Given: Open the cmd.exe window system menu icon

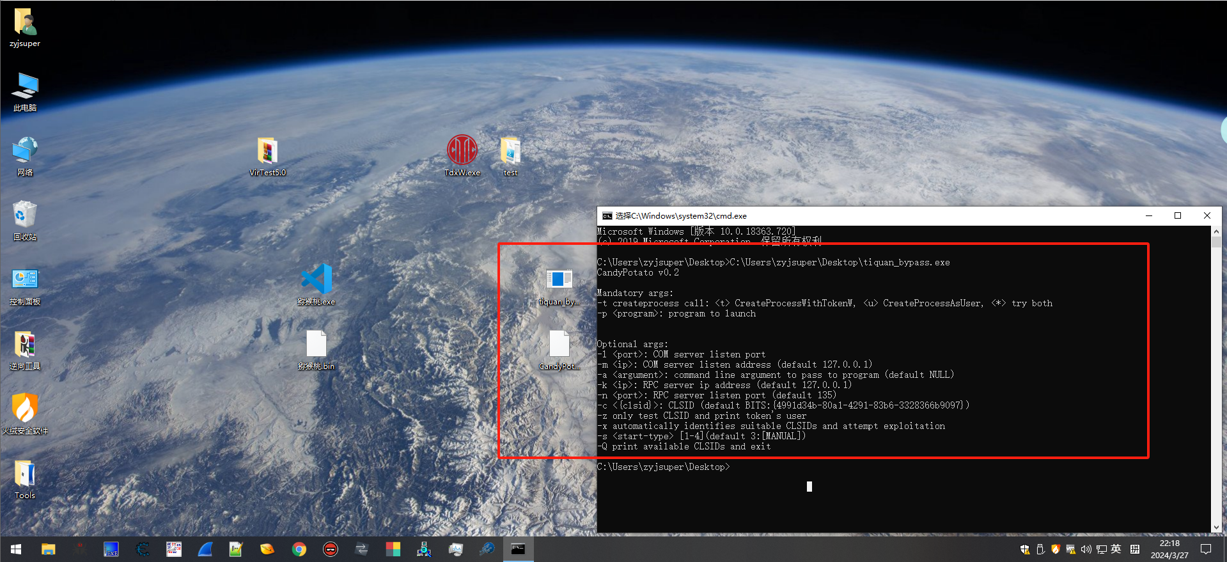Looking at the screenshot, I should pyautogui.click(x=607, y=216).
